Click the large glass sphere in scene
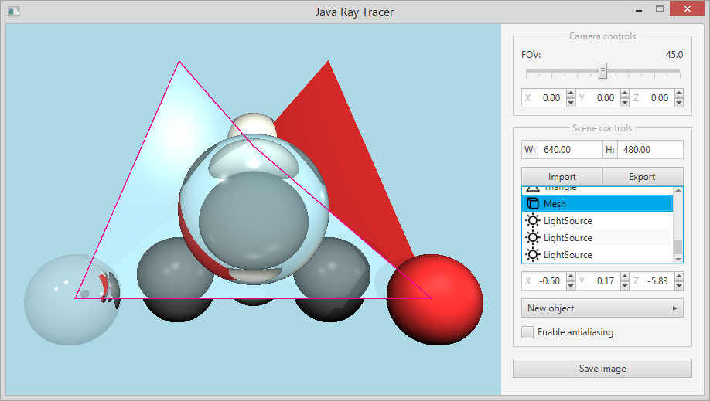 tap(254, 209)
